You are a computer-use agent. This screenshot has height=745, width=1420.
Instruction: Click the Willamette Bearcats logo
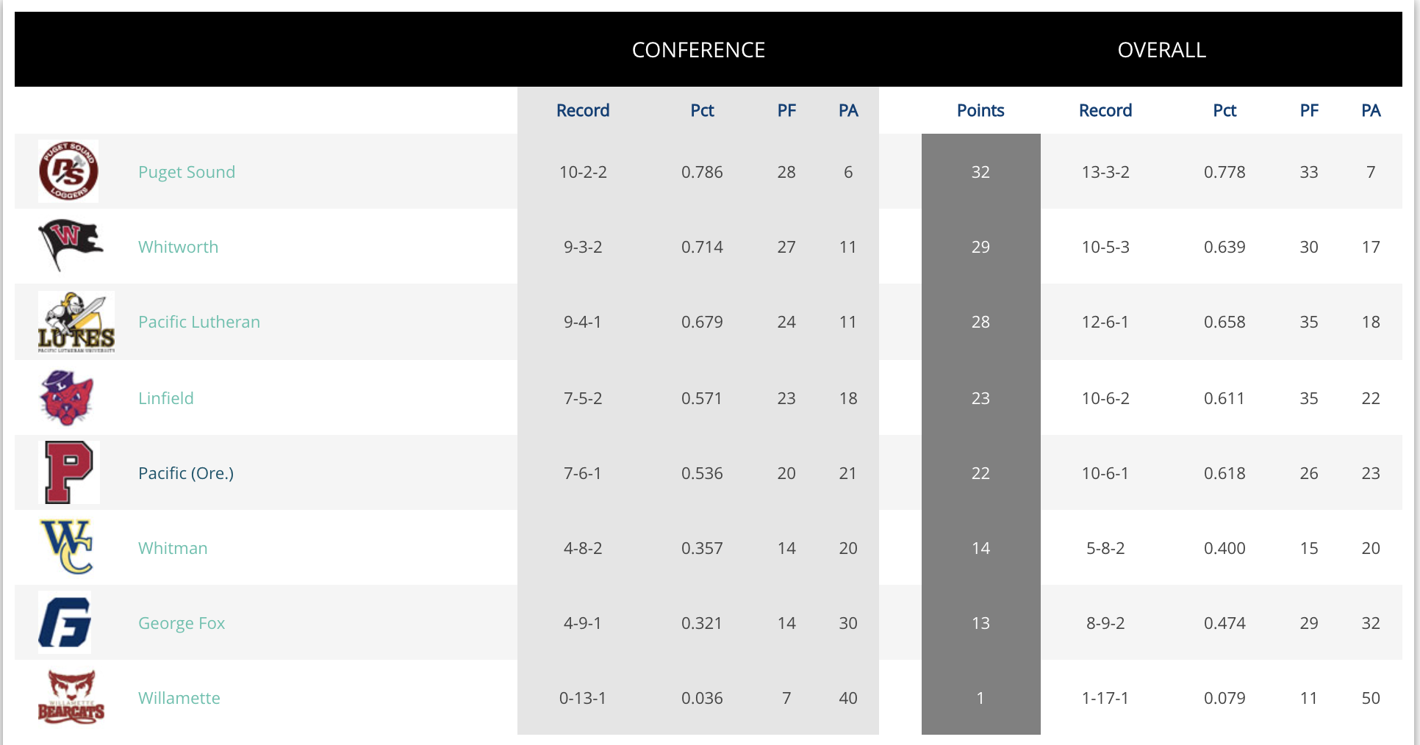coord(71,697)
